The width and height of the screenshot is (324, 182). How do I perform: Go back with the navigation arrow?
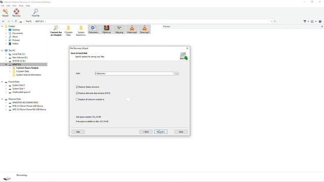(4, 21)
